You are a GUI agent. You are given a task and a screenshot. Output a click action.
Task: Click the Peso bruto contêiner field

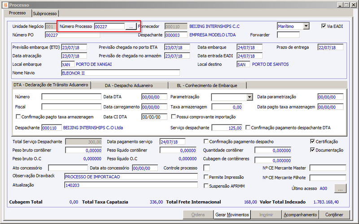pos(83,150)
